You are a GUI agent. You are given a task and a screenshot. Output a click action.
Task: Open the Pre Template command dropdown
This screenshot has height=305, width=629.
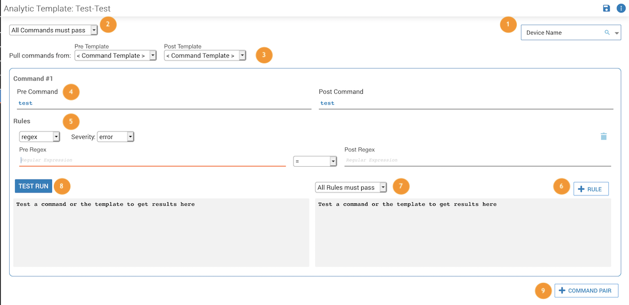click(115, 55)
